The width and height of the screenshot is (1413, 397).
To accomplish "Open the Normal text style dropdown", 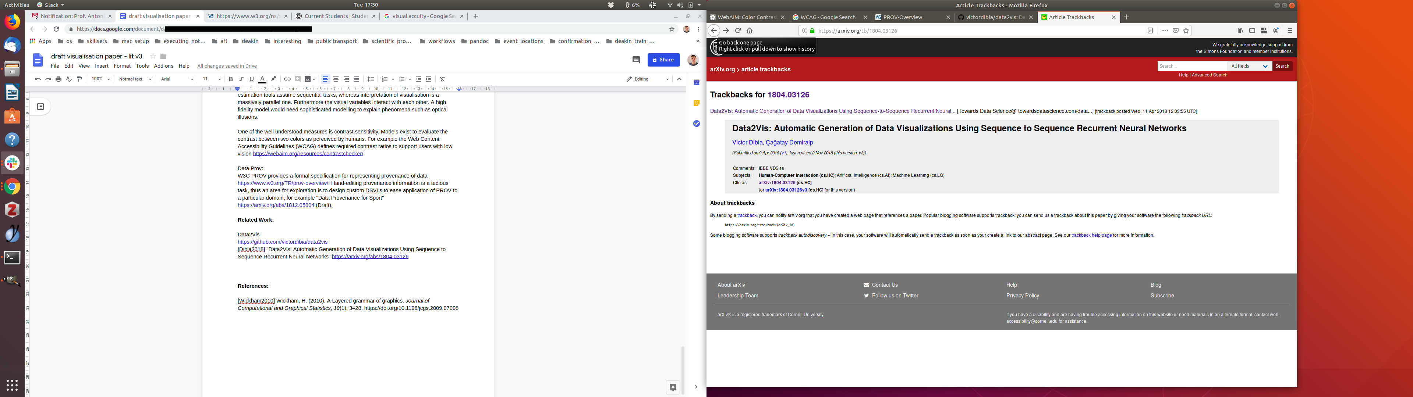I will [135, 79].
